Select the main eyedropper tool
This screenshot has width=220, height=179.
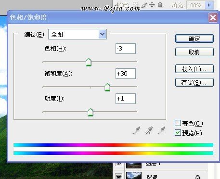click(137, 130)
